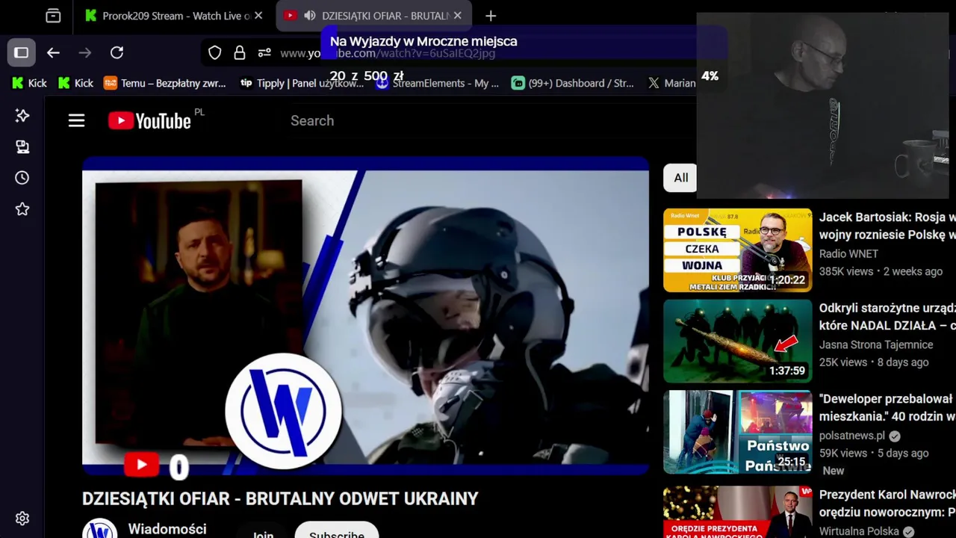Open polsatnews.pl channel name
Viewport: 956px width, 538px height.
click(852, 436)
